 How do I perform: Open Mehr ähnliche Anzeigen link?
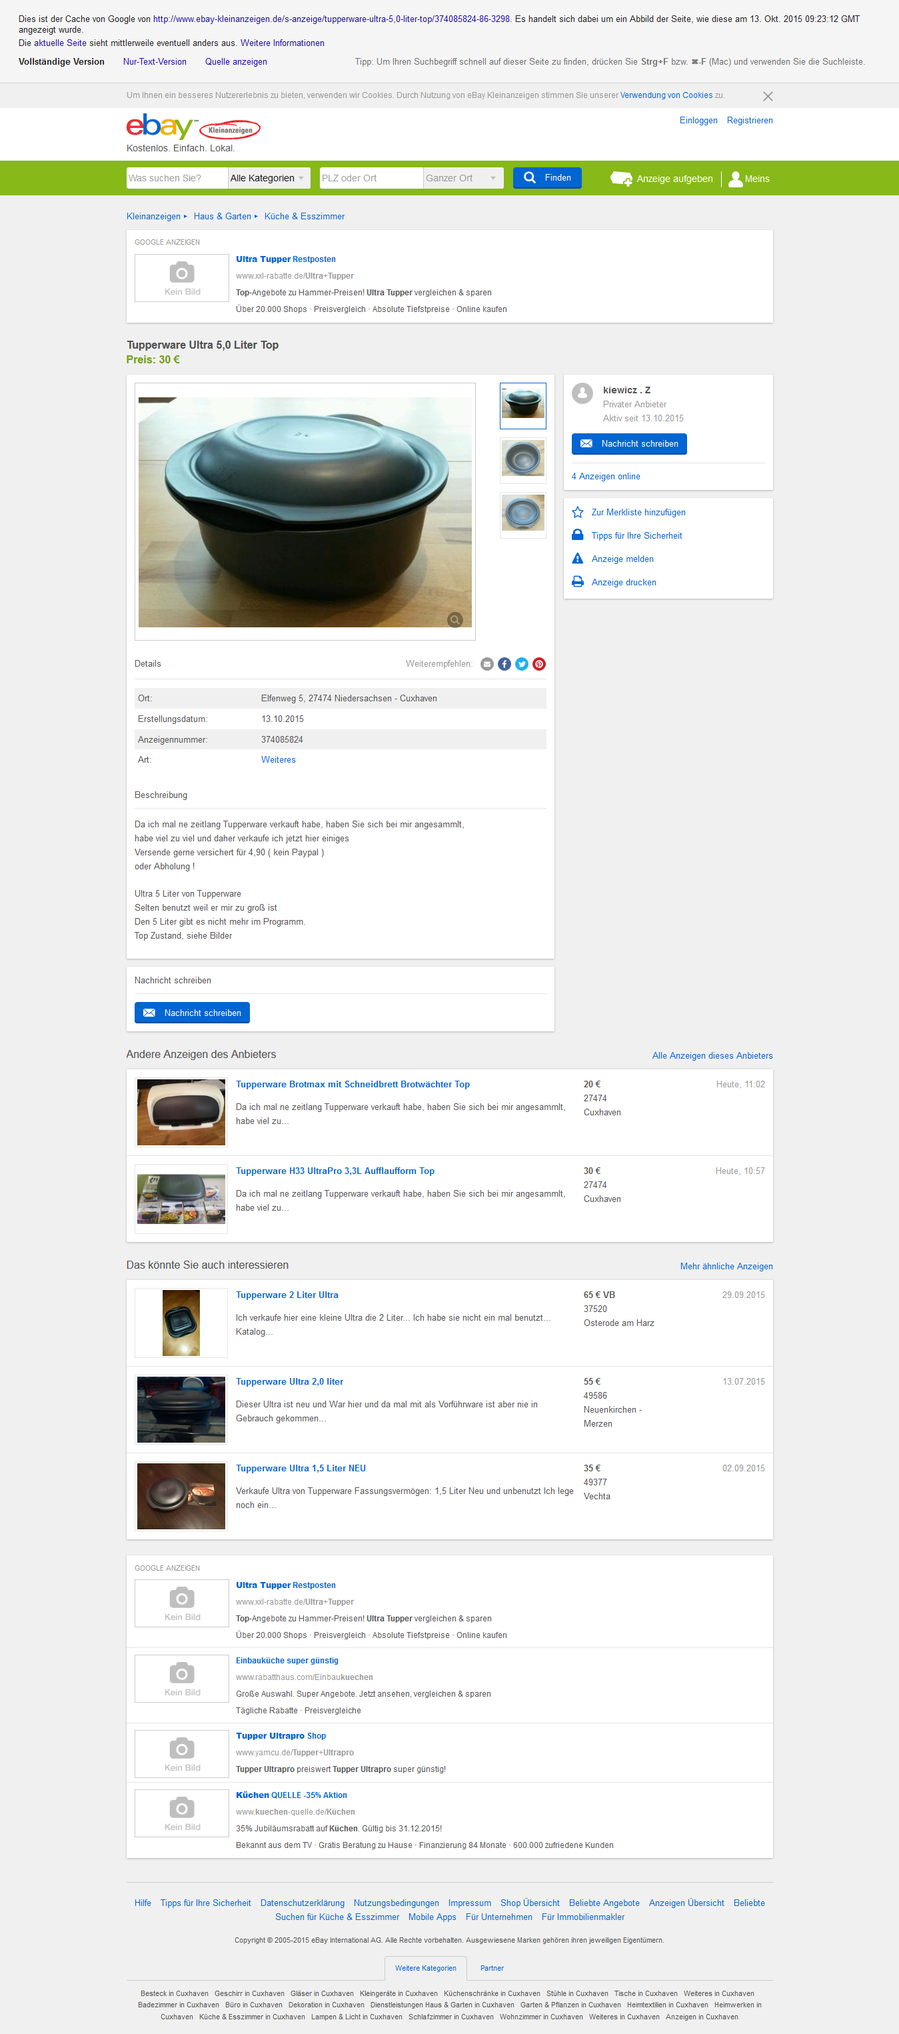pos(726,1267)
